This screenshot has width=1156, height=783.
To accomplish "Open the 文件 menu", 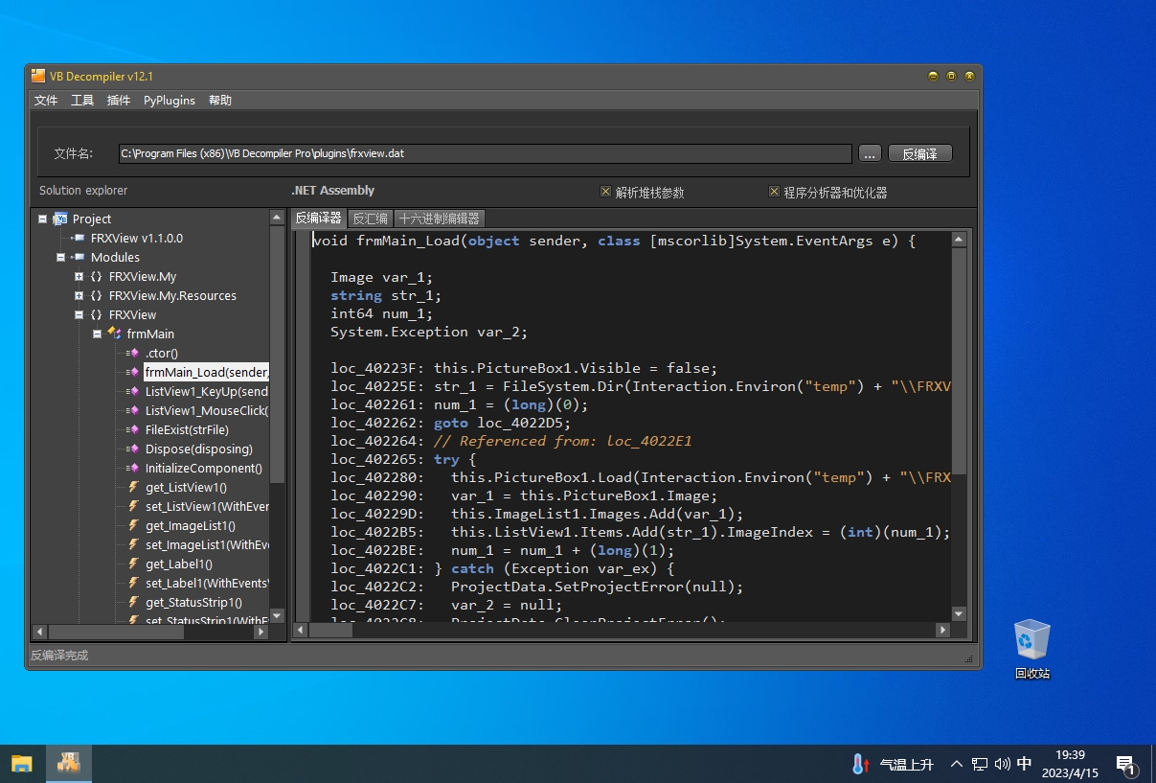I will [x=46, y=100].
